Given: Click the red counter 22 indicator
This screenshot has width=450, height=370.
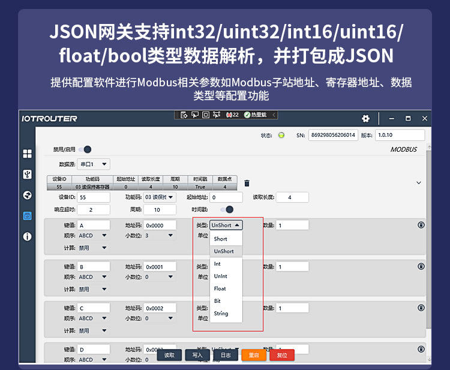Looking at the screenshot, I should click(232, 115).
